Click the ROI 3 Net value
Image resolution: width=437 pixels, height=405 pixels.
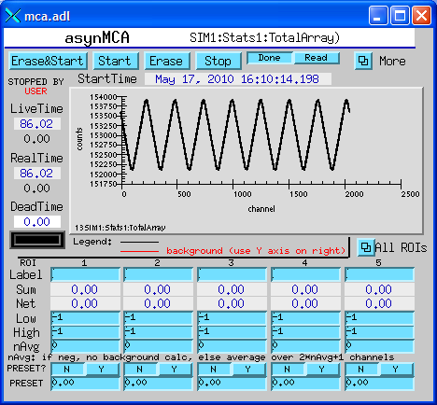pyautogui.click(x=233, y=303)
